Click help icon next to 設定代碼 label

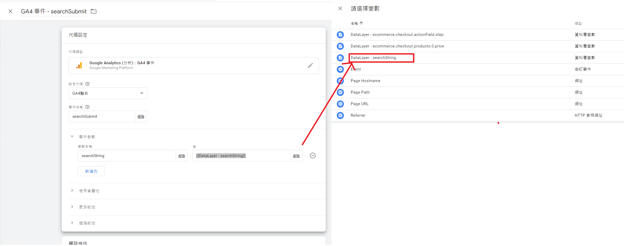88,84
